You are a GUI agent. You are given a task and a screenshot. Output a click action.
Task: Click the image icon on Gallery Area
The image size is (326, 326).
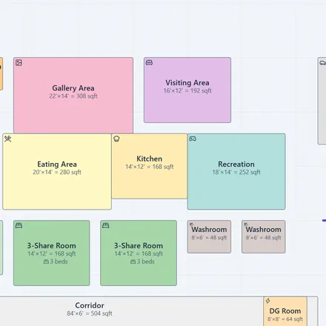tap(19, 63)
